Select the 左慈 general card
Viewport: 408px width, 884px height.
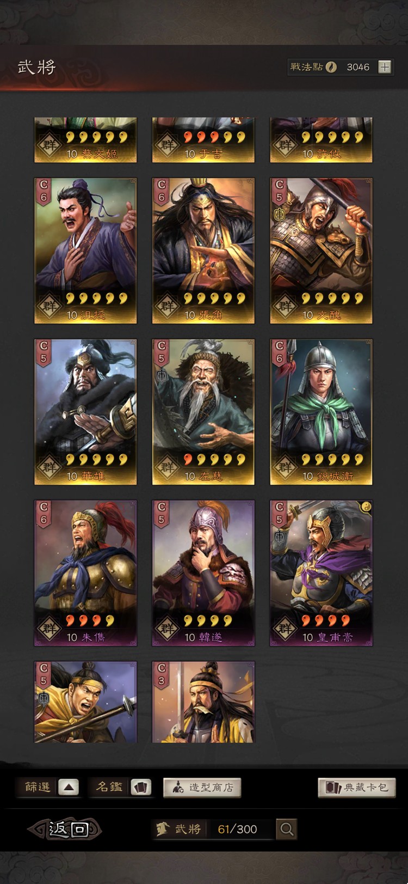[203, 412]
